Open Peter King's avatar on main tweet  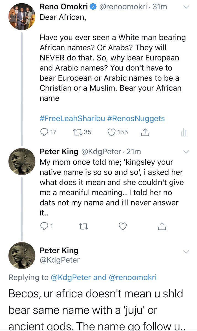pos(22,256)
